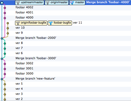The width and height of the screenshot is (131, 101).
Task: Click the commit node for ver 5
Action: tap(5, 84)
